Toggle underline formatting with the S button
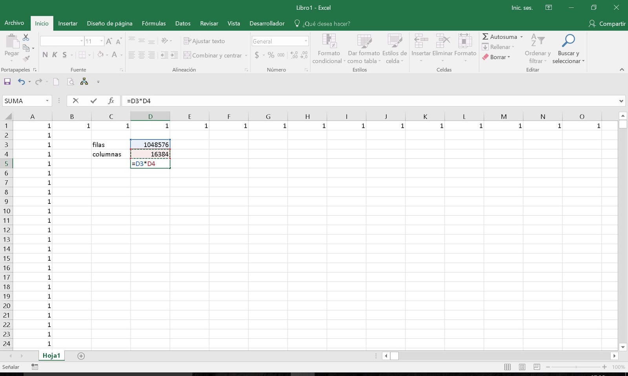The width and height of the screenshot is (628, 376). pyautogui.click(x=64, y=55)
